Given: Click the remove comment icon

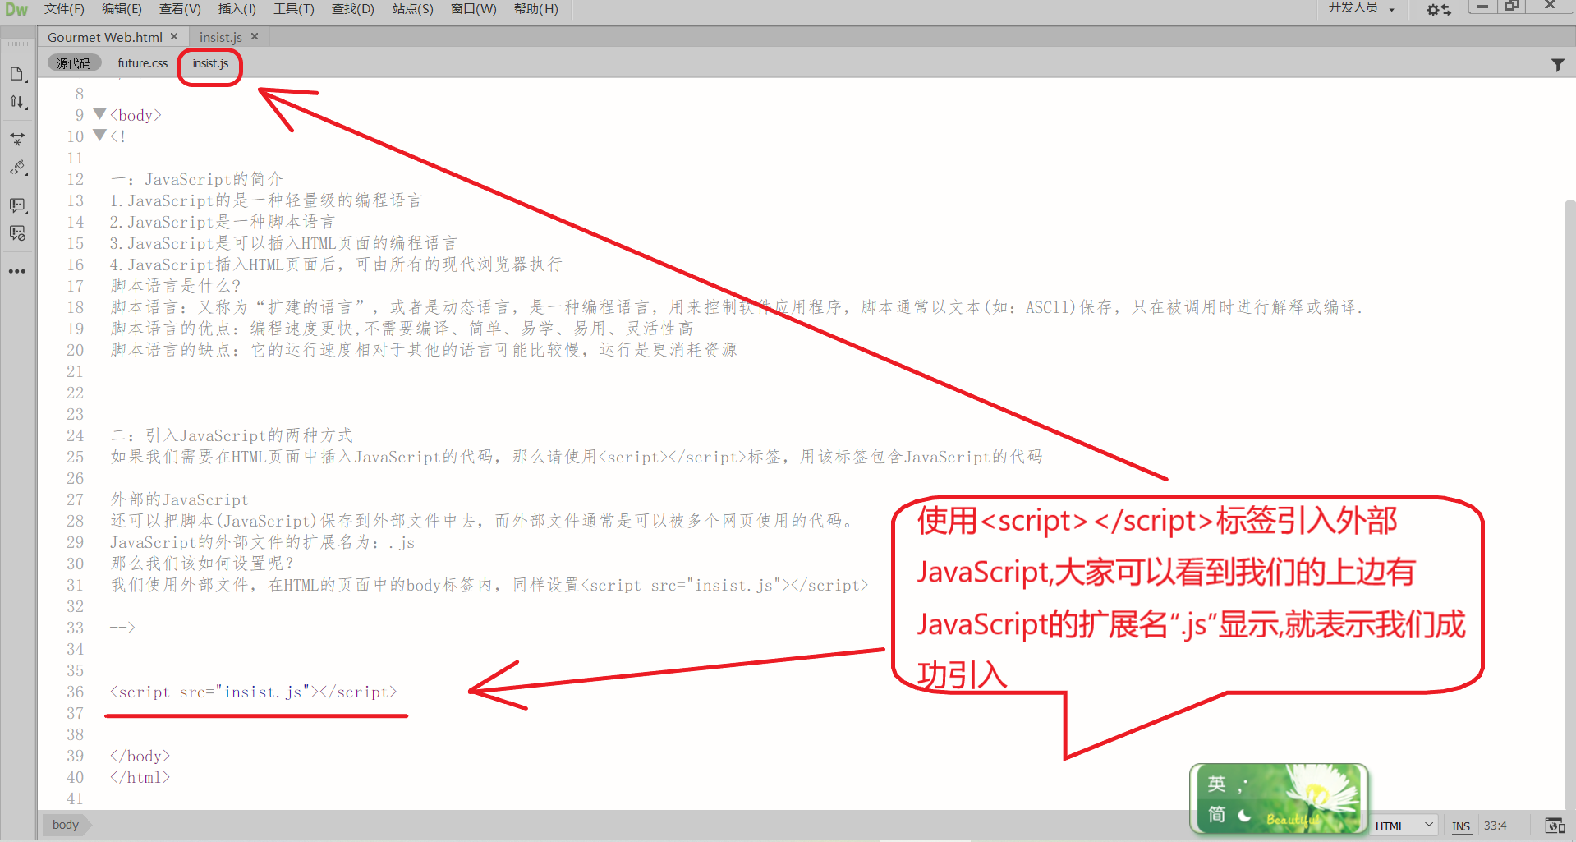Looking at the screenshot, I should pos(17,233).
